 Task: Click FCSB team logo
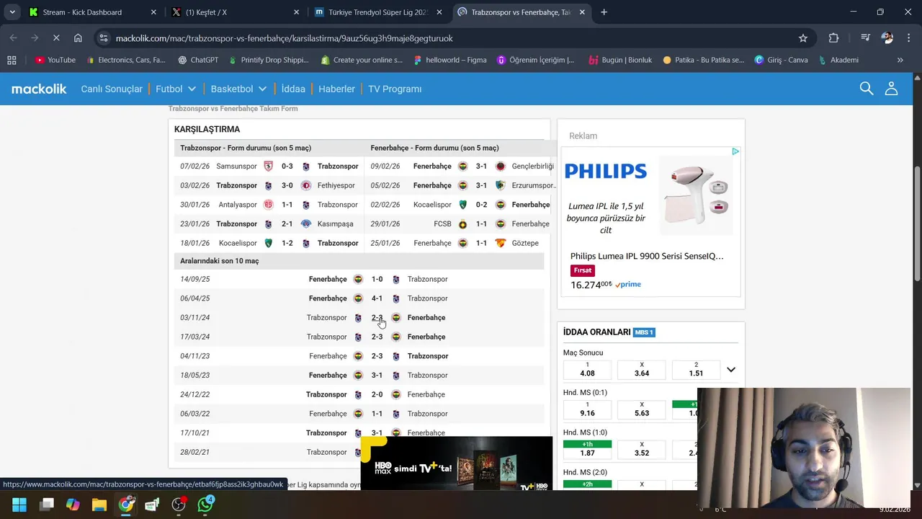pyautogui.click(x=462, y=224)
